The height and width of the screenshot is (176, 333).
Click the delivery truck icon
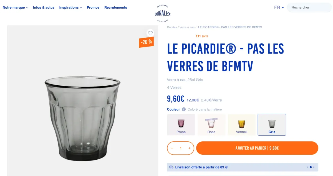pyautogui.click(x=171, y=167)
